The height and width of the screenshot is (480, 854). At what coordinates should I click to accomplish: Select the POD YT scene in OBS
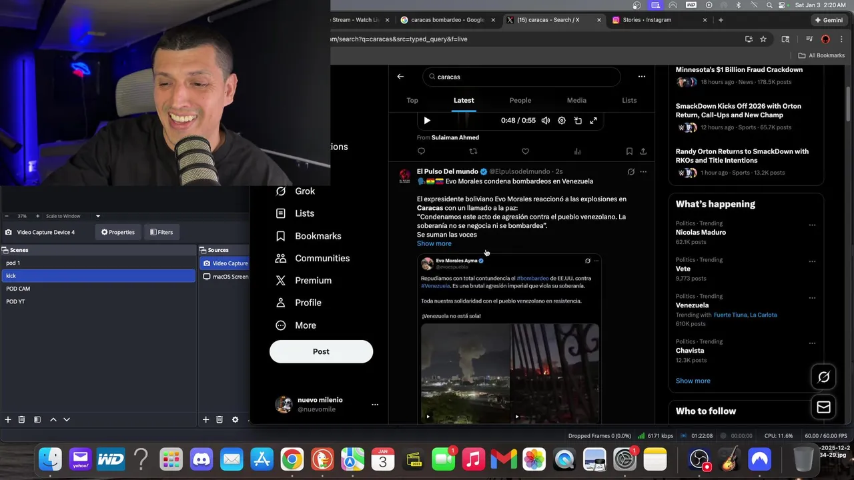[x=98, y=301]
